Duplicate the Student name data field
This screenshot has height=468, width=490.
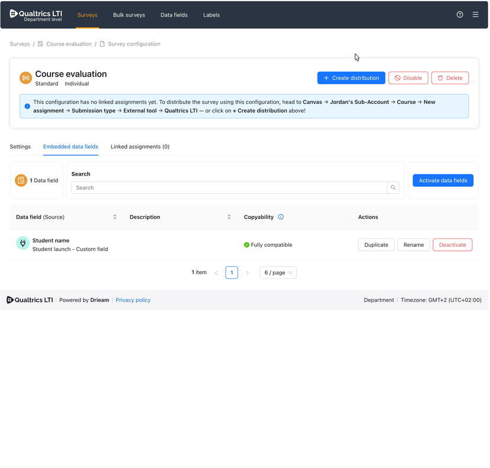pyautogui.click(x=376, y=245)
